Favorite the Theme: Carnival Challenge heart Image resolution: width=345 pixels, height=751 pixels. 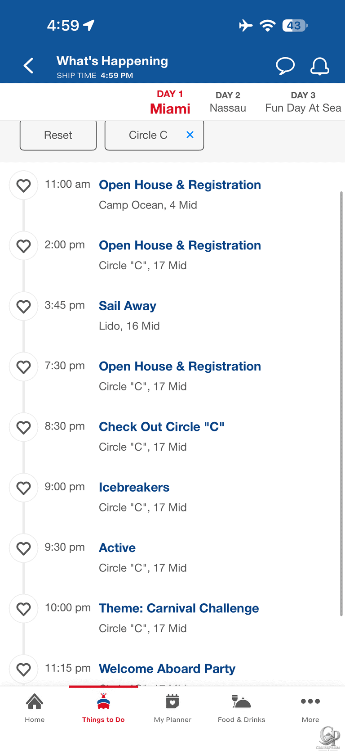click(24, 609)
